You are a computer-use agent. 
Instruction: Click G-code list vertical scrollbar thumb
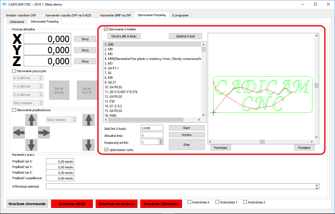point(204,49)
